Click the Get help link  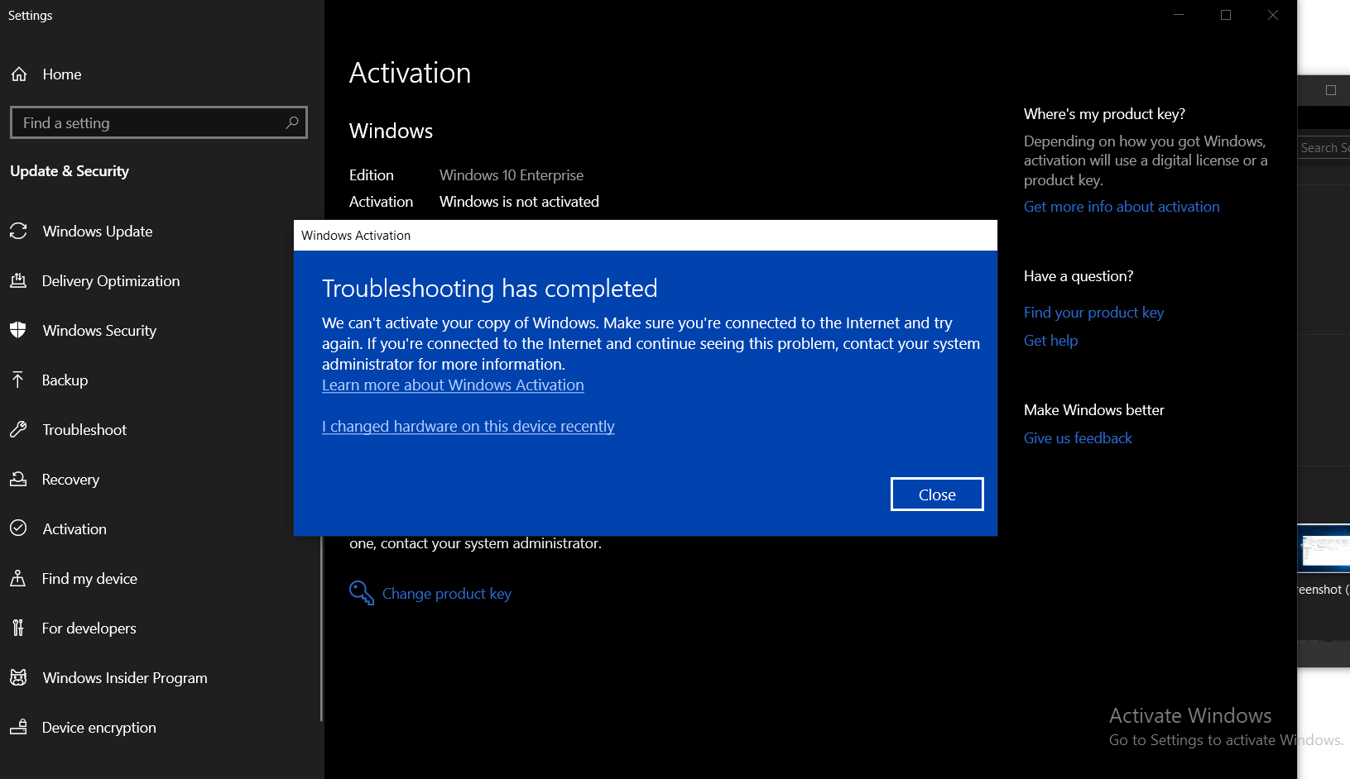click(x=1050, y=341)
